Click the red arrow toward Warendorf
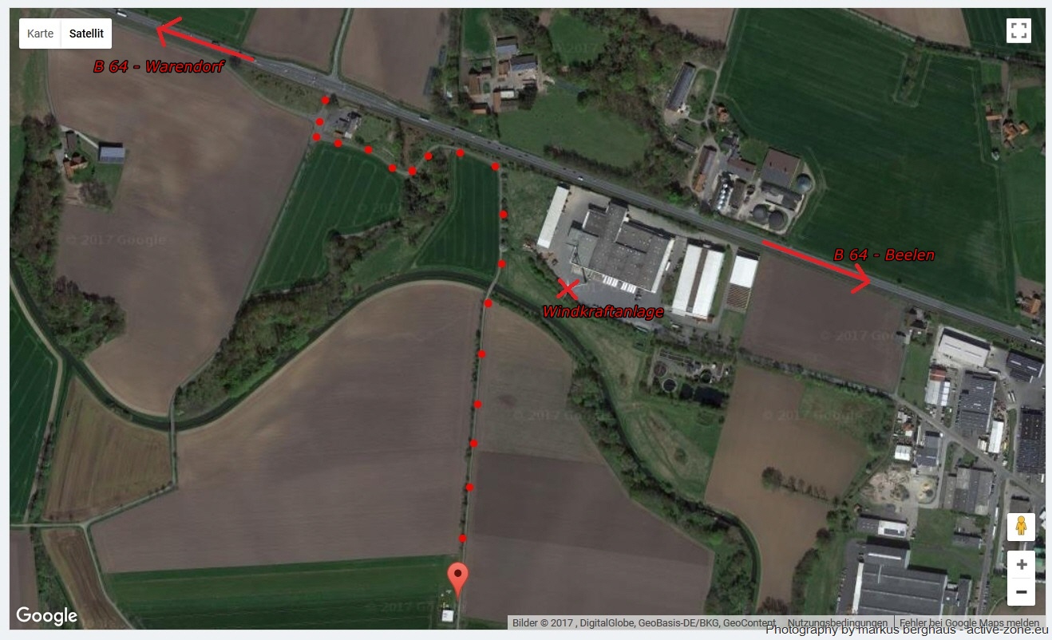 pyautogui.click(x=204, y=39)
